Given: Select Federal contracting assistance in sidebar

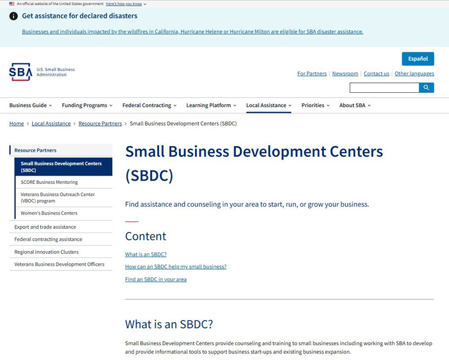Looking at the screenshot, I should tap(61, 240).
